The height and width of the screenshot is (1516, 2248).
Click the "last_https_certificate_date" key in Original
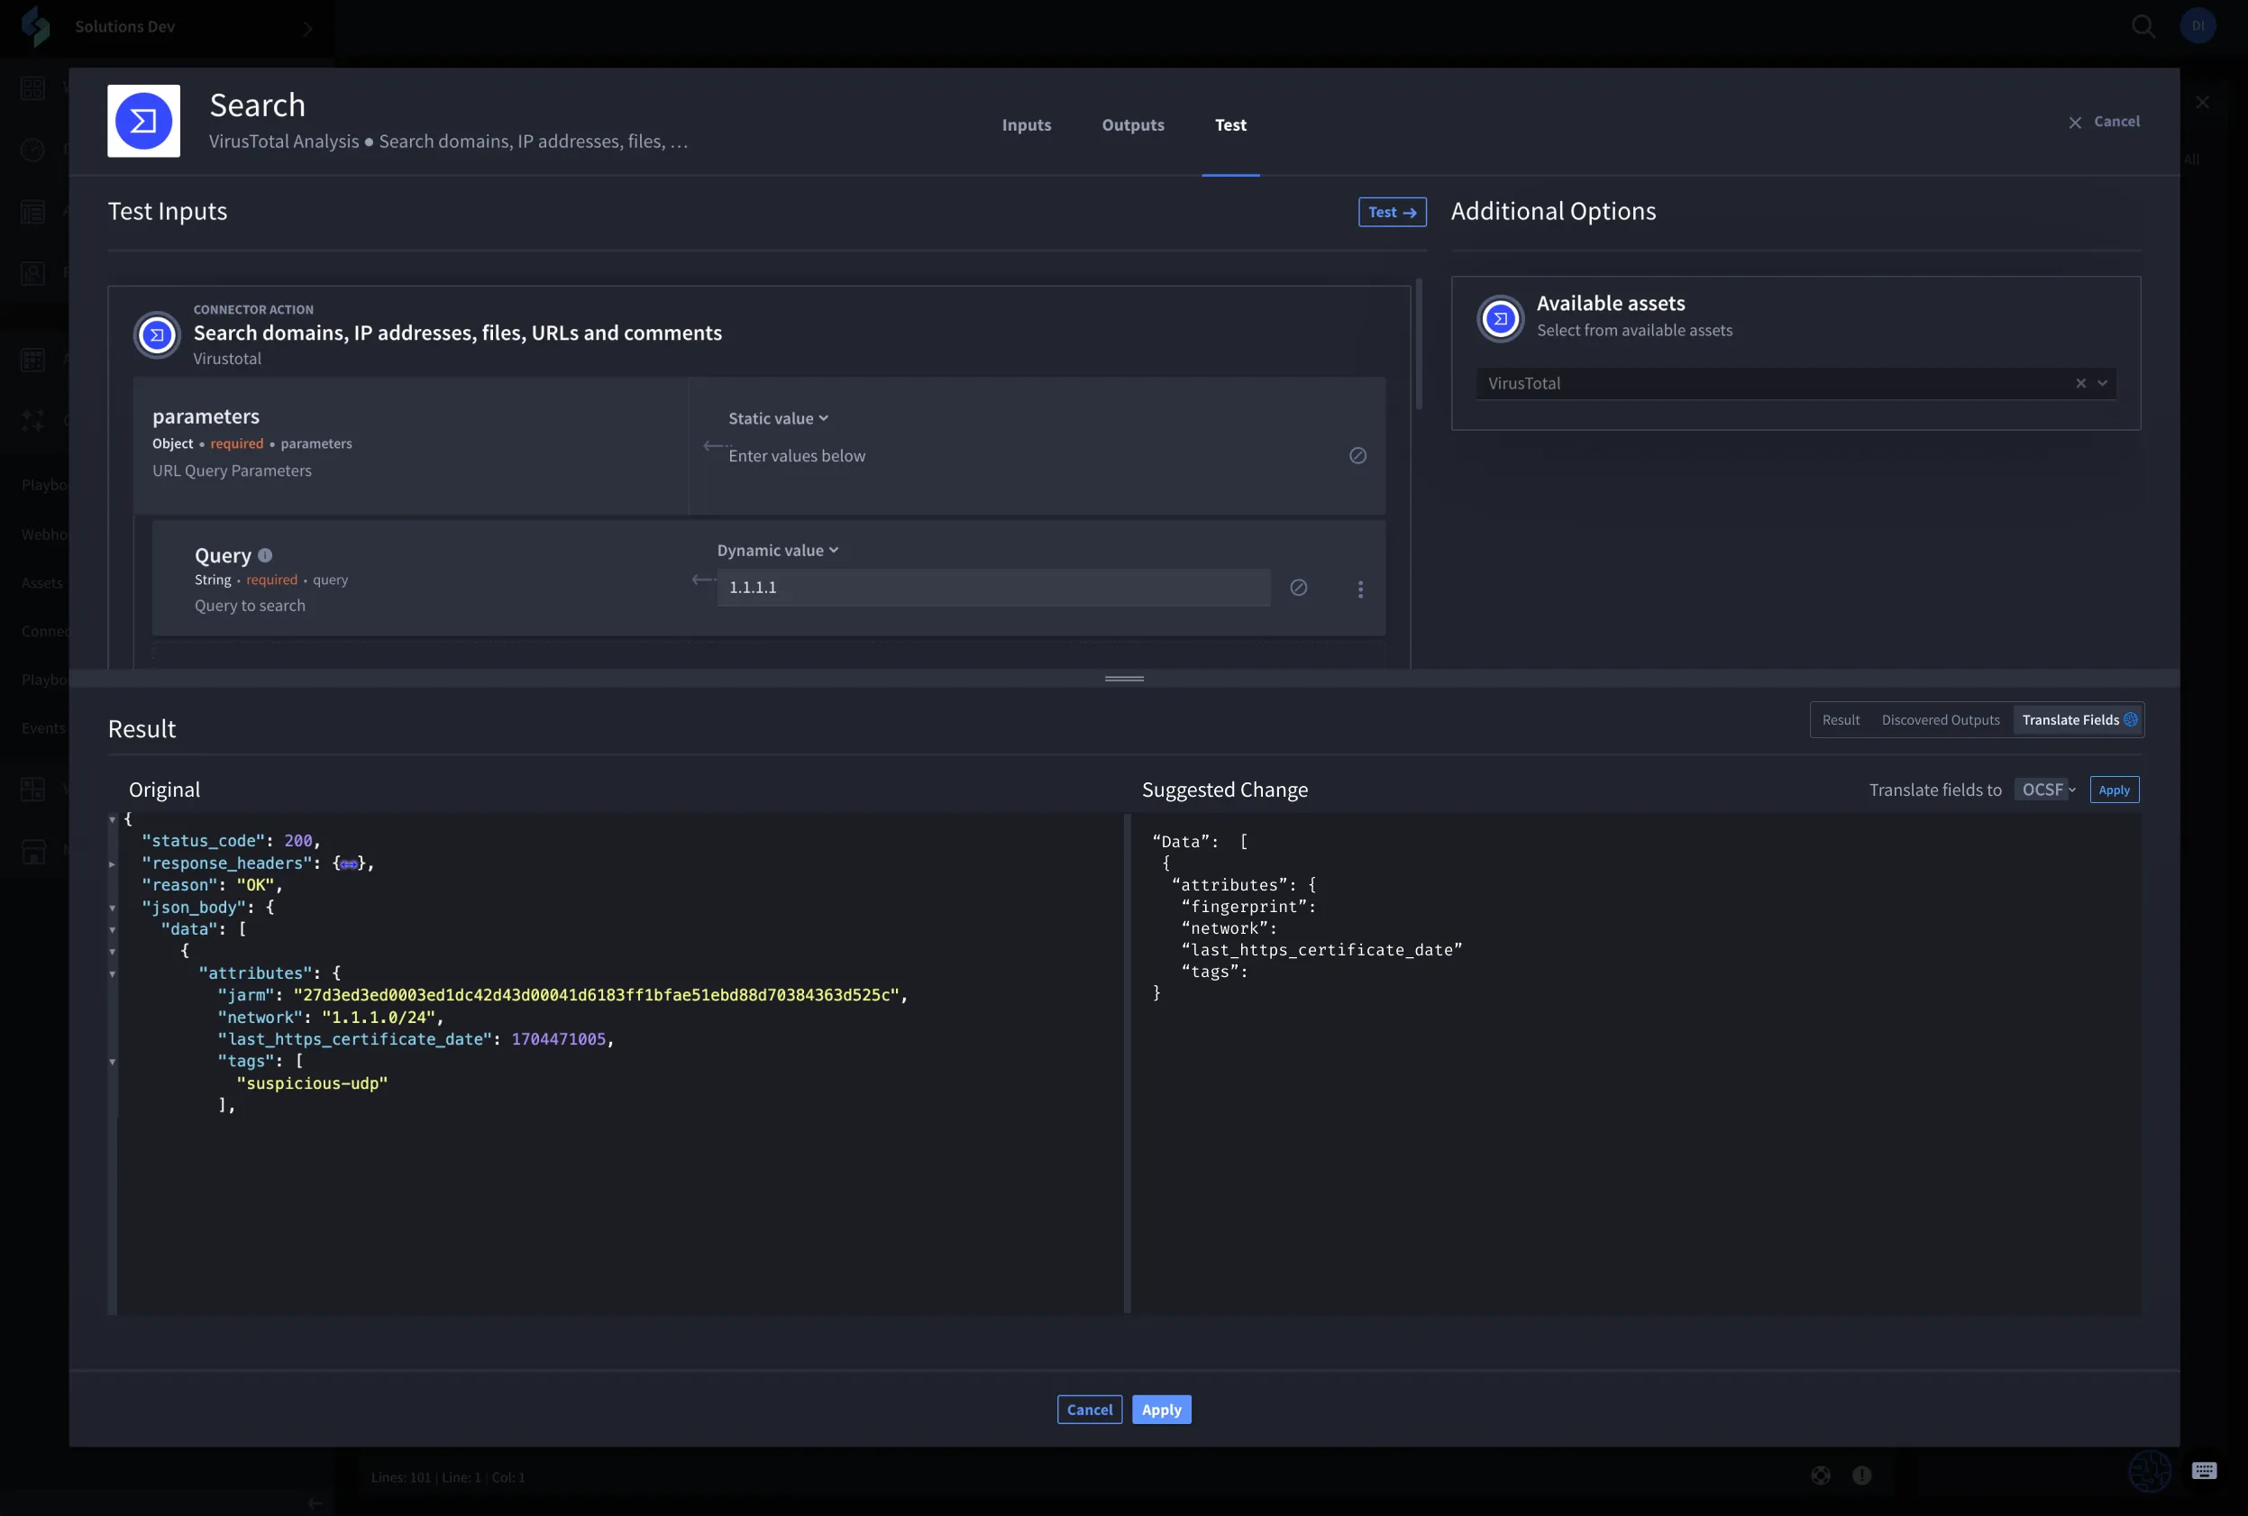pos(355,1039)
